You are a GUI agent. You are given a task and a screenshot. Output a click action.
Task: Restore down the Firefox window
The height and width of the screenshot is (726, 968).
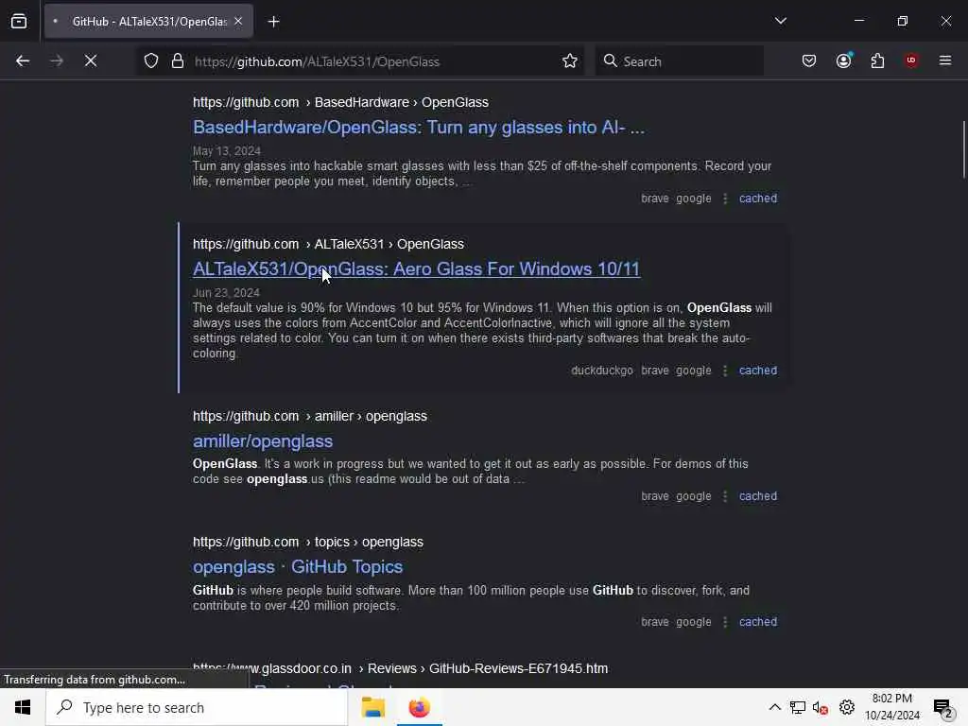pyautogui.click(x=902, y=21)
